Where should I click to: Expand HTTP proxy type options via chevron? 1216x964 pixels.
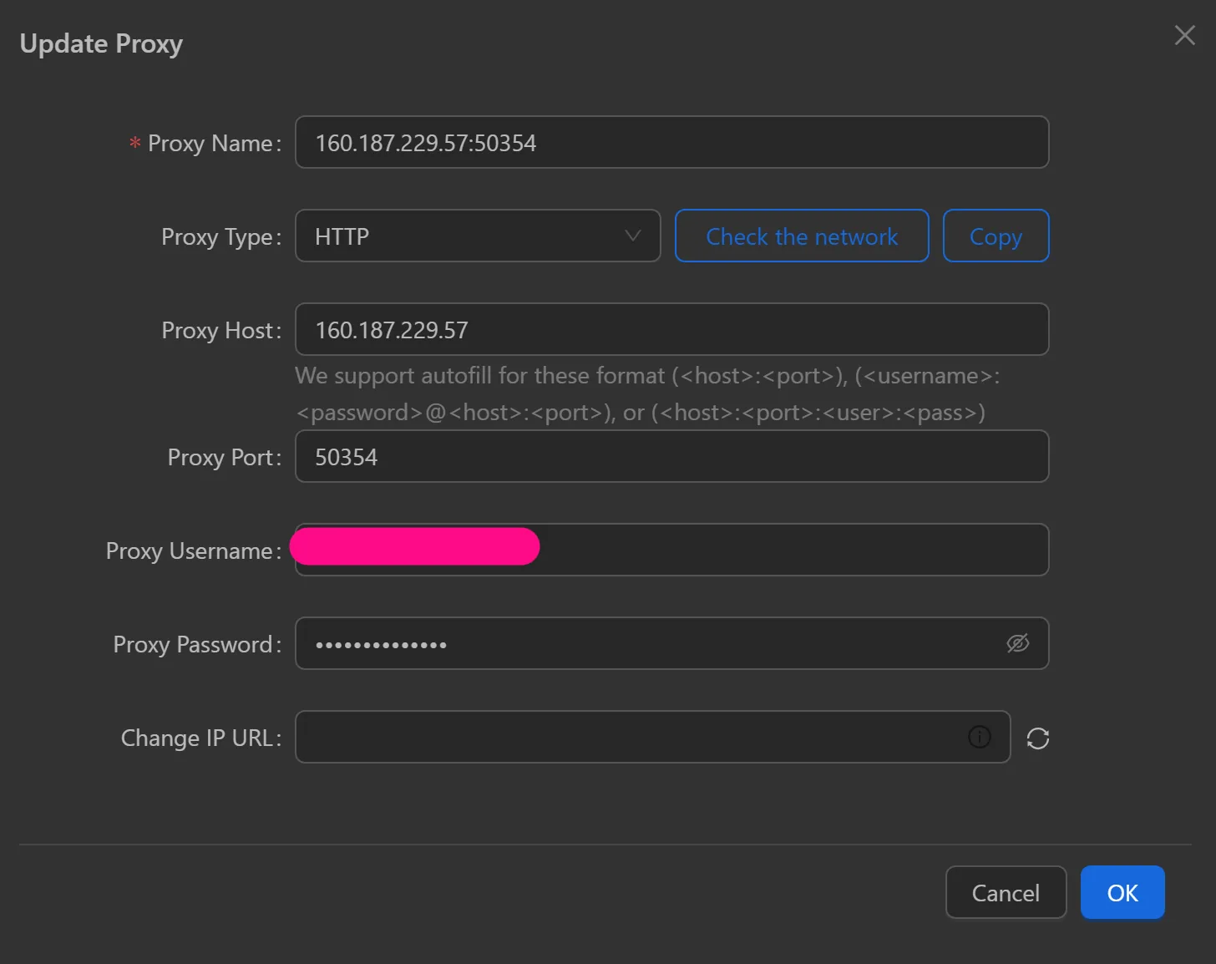[631, 236]
